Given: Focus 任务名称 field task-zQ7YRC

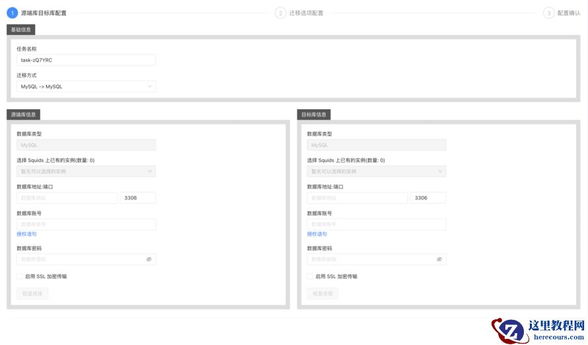Looking at the screenshot, I should [87, 60].
